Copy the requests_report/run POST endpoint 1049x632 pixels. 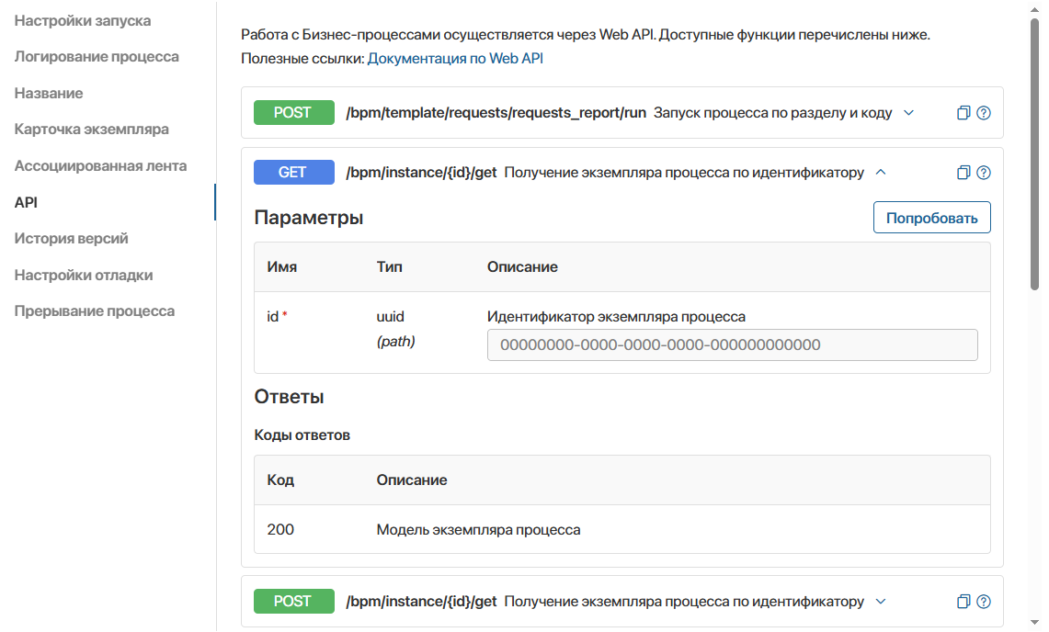point(963,113)
